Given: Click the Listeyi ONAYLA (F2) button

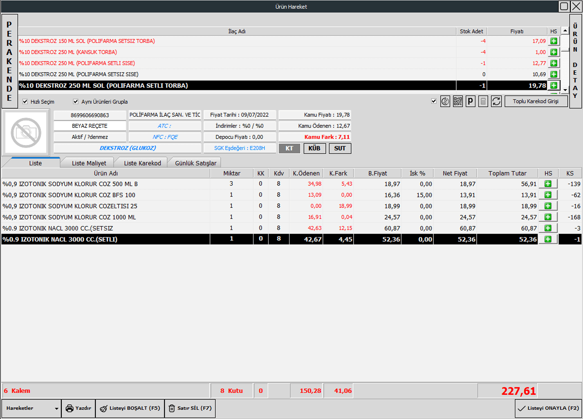Looking at the screenshot, I should point(548,408).
